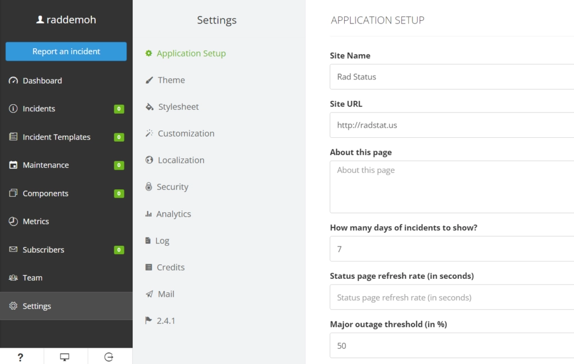Click the Metrics pie chart icon
This screenshot has height=364, width=574.
(13, 221)
